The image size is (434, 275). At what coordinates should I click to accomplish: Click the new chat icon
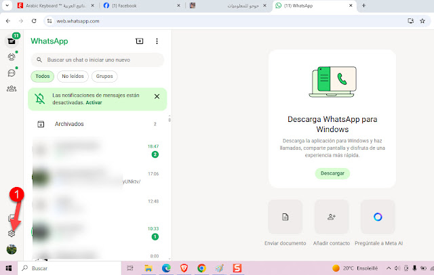[x=140, y=41]
